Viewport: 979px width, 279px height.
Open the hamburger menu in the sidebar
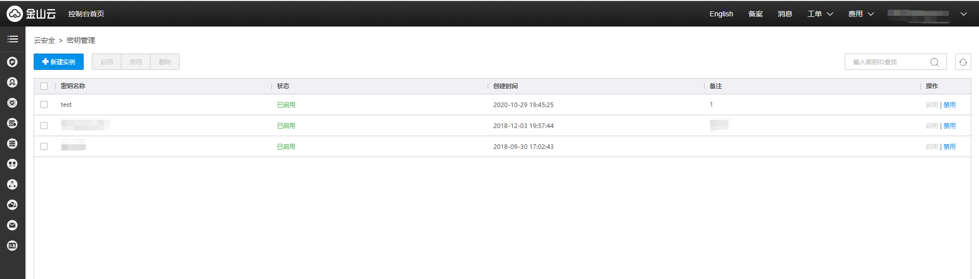click(13, 39)
